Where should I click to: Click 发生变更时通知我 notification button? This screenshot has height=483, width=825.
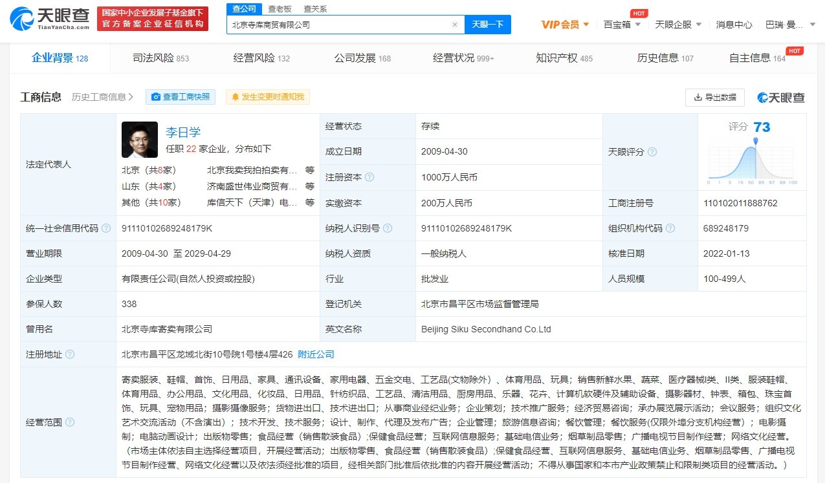[x=268, y=97]
